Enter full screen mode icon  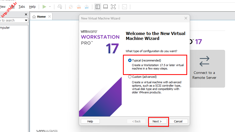(x=113, y=7)
